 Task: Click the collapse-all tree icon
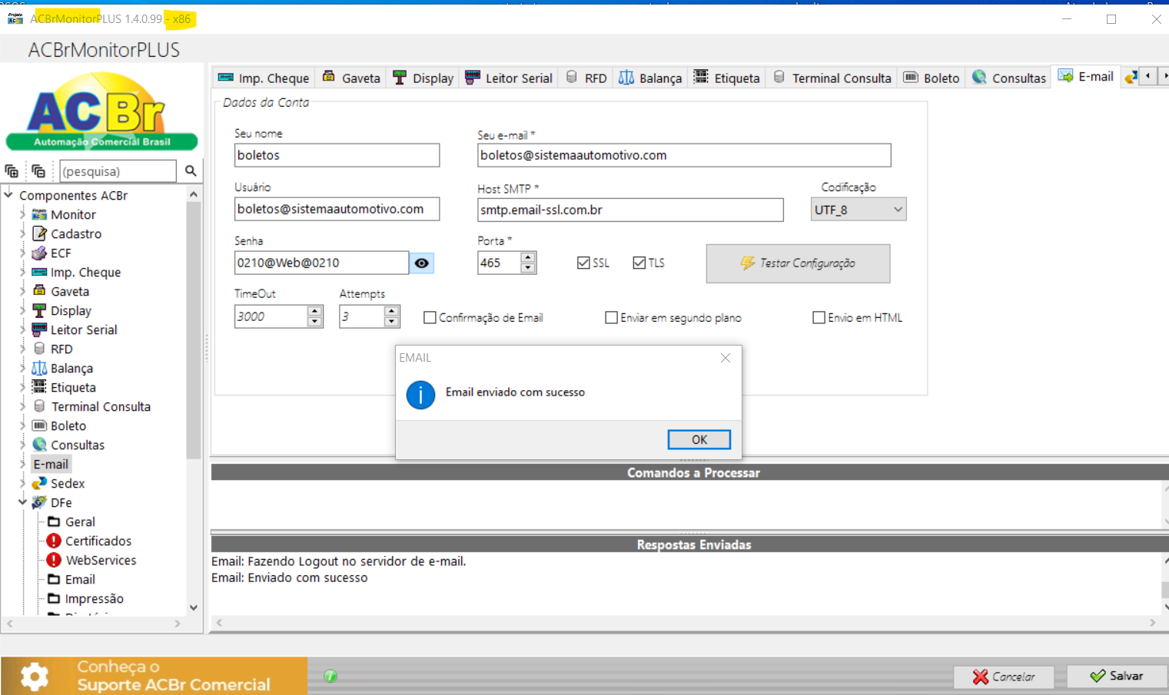38,170
